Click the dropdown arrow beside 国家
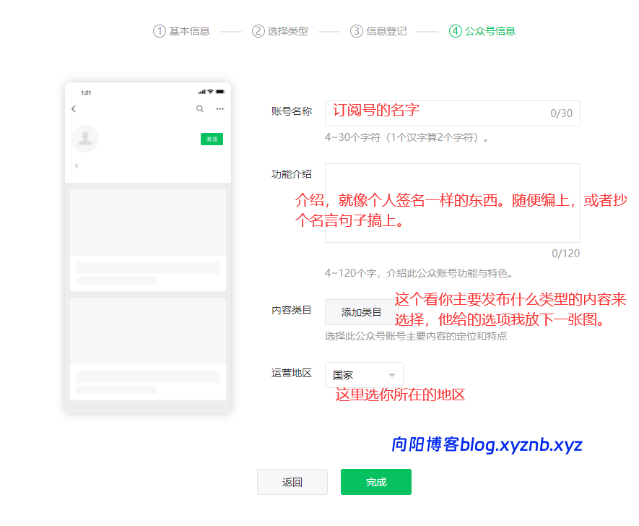The height and width of the screenshot is (526, 639). pyautogui.click(x=391, y=374)
